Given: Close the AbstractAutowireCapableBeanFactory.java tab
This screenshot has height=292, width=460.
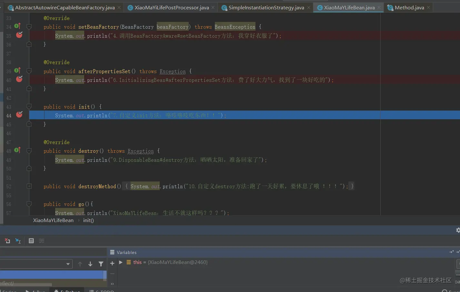Looking at the screenshot, I should click(x=119, y=7).
